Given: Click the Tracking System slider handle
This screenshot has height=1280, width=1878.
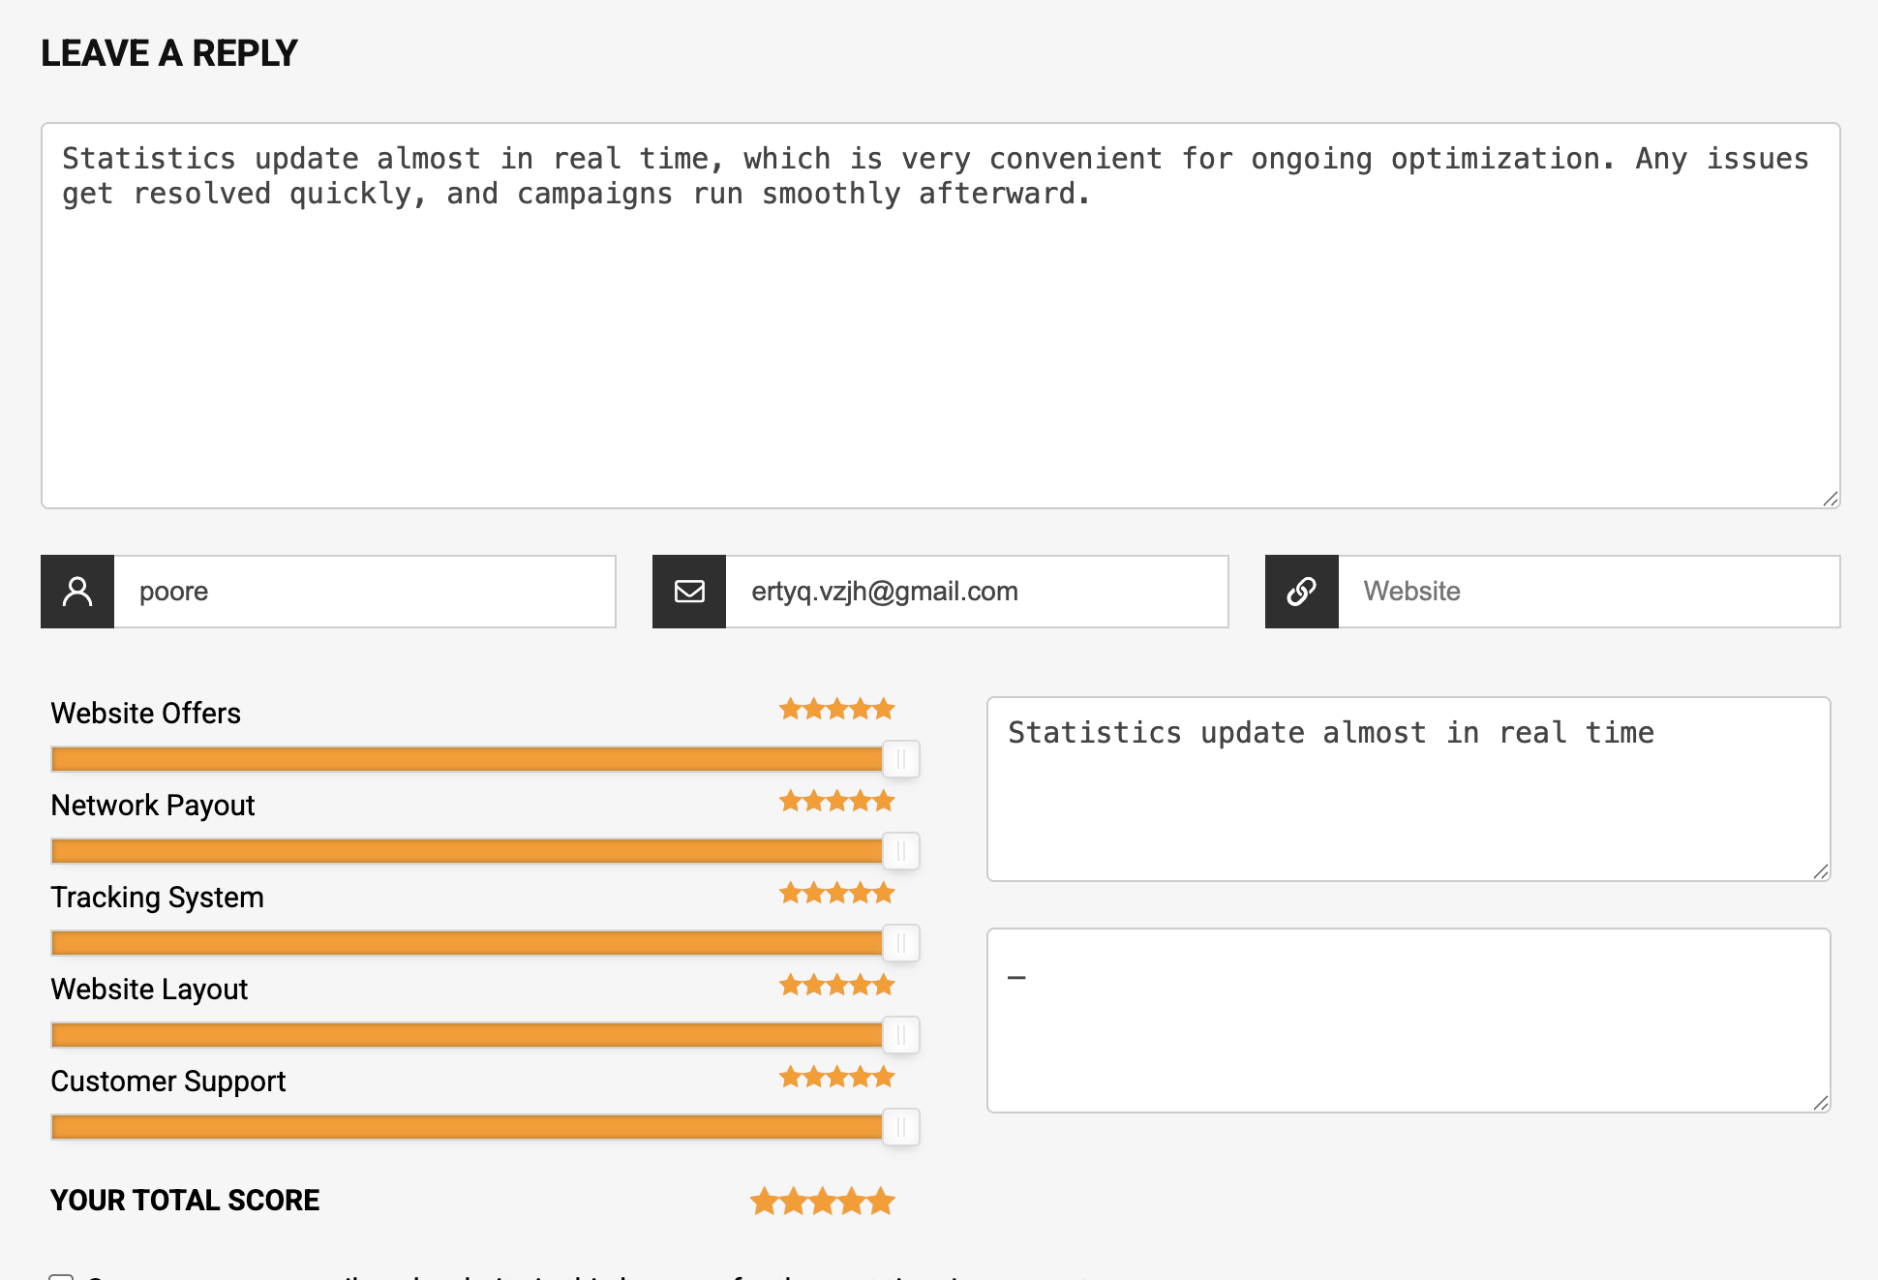Looking at the screenshot, I should (901, 943).
